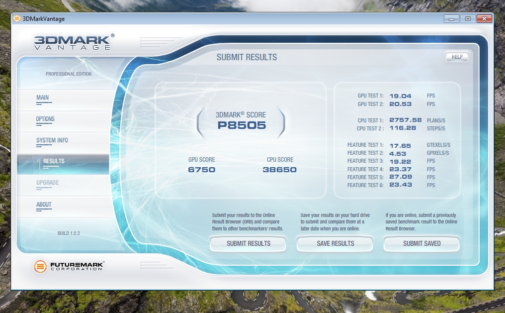Open the OPTIONS section

click(x=45, y=119)
